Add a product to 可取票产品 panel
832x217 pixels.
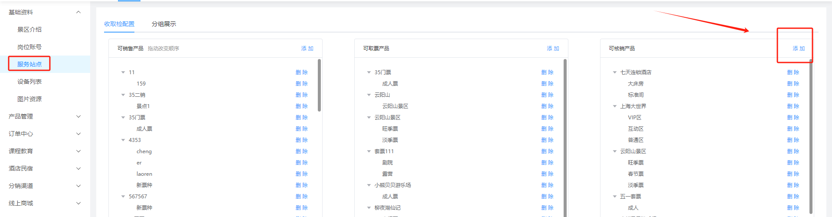553,49
